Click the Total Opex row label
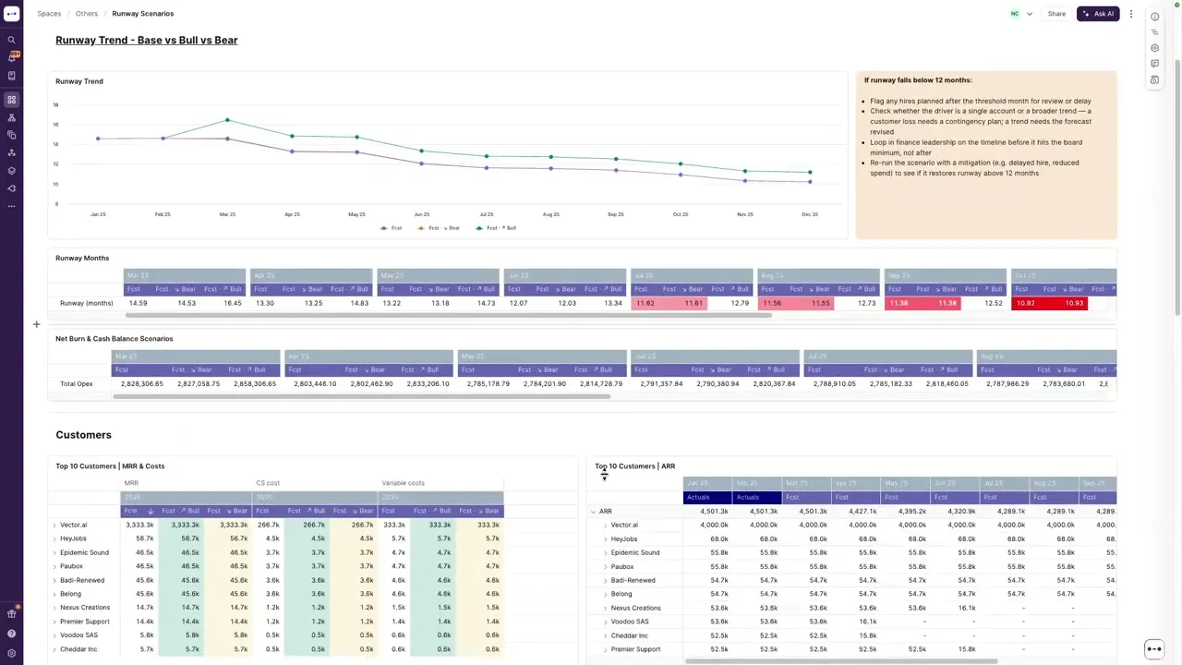 [x=77, y=383]
